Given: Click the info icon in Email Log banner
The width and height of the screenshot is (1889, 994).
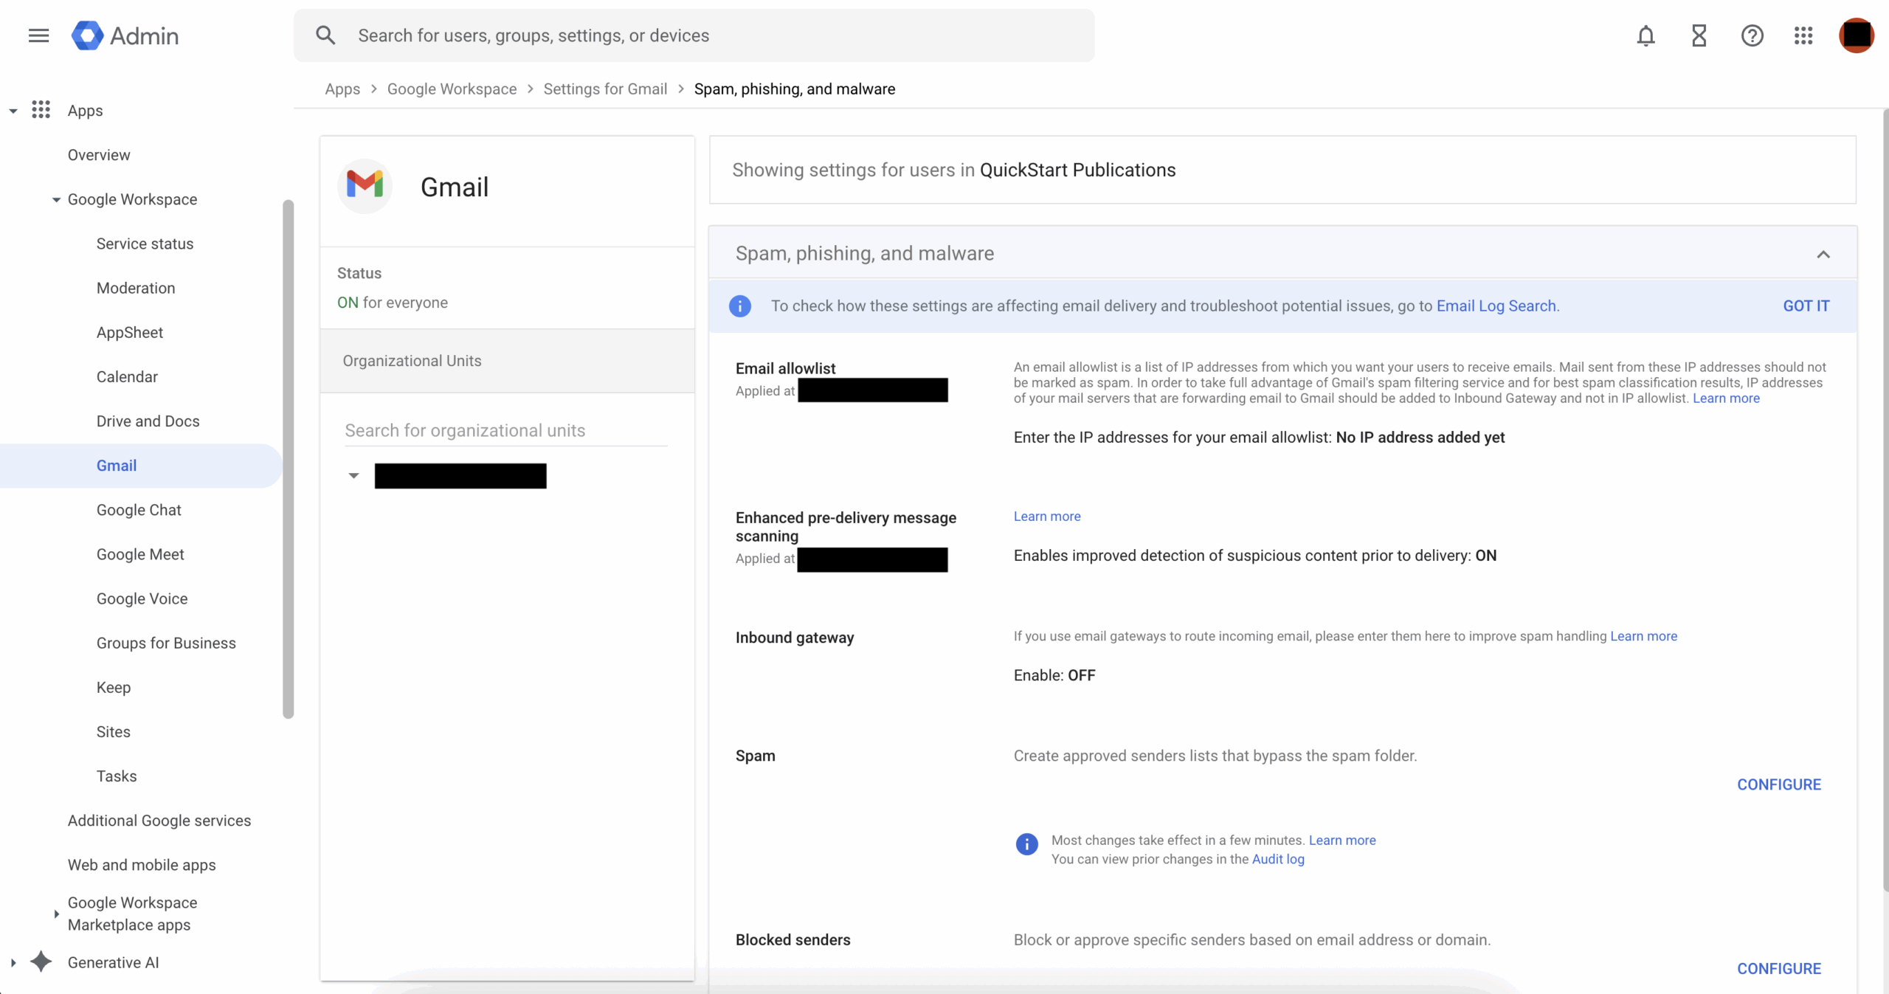Looking at the screenshot, I should (x=740, y=306).
